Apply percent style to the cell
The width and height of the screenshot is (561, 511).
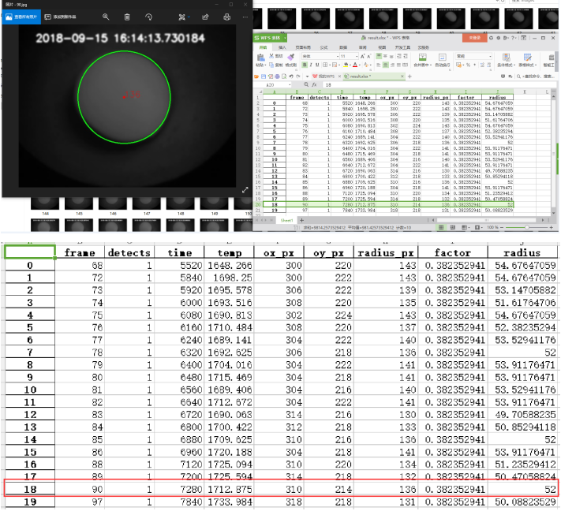(x=469, y=65)
